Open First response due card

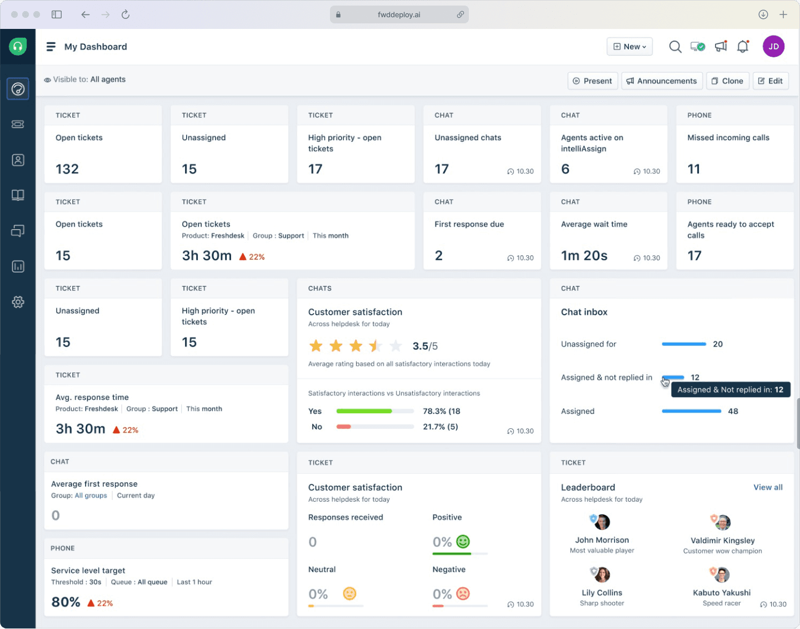pos(482,231)
